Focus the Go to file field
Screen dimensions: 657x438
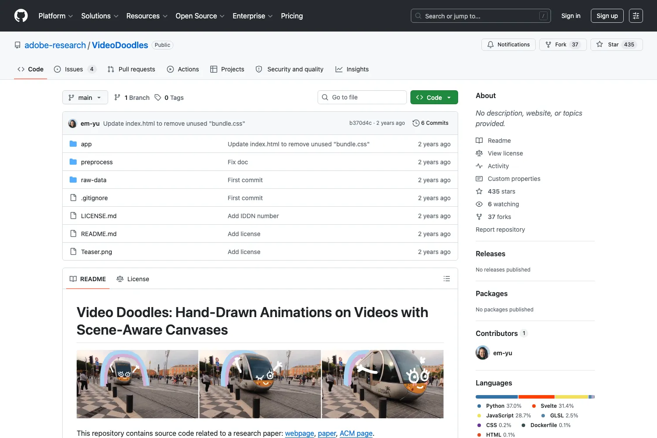tap(362, 97)
